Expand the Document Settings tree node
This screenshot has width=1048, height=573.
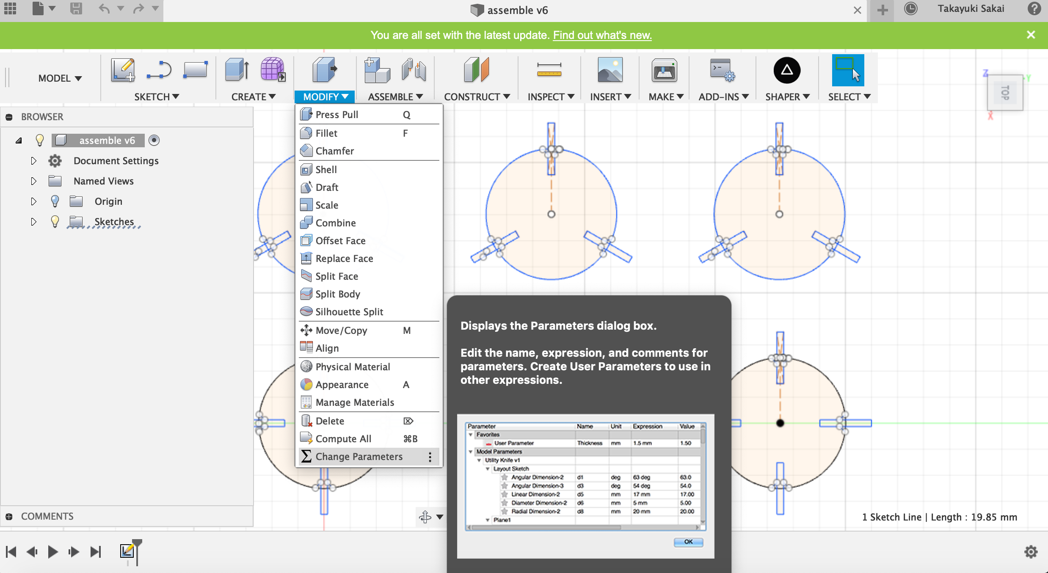point(33,161)
